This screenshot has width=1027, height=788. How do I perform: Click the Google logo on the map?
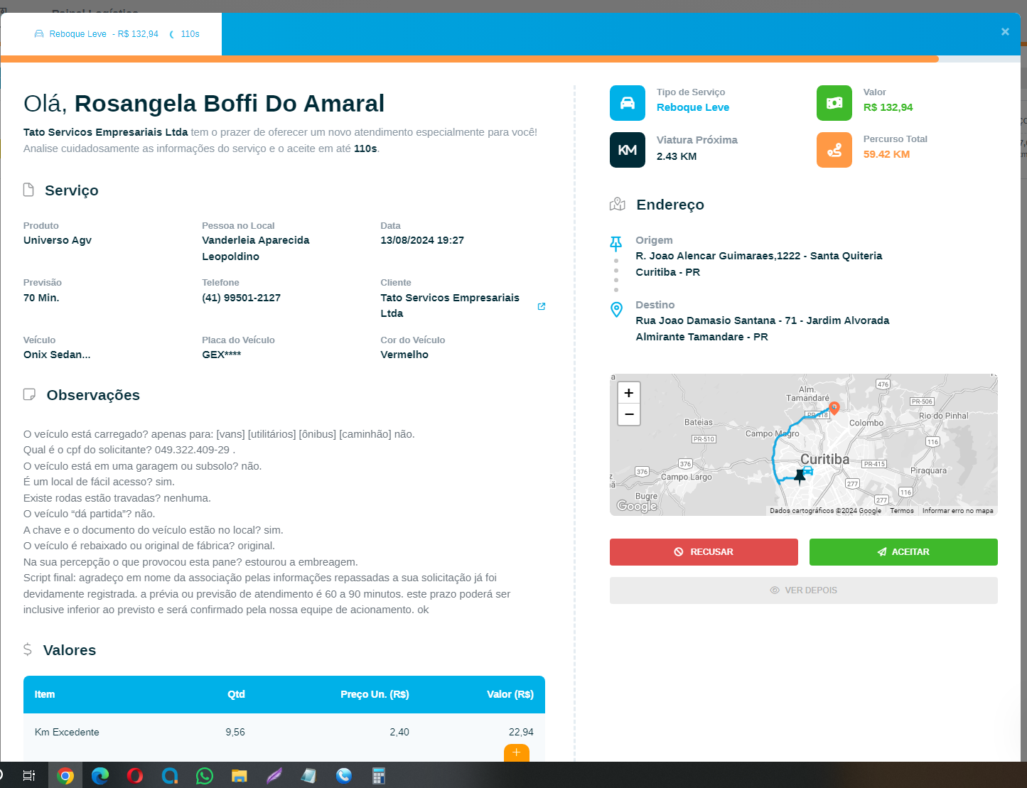[x=637, y=506]
